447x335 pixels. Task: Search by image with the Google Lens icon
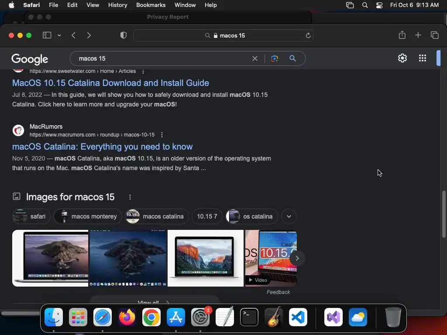click(x=274, y=58)
